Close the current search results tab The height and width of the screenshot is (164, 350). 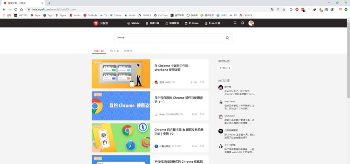42,3
